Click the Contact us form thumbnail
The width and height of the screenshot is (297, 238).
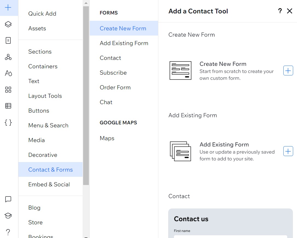[x=230, y=223]
